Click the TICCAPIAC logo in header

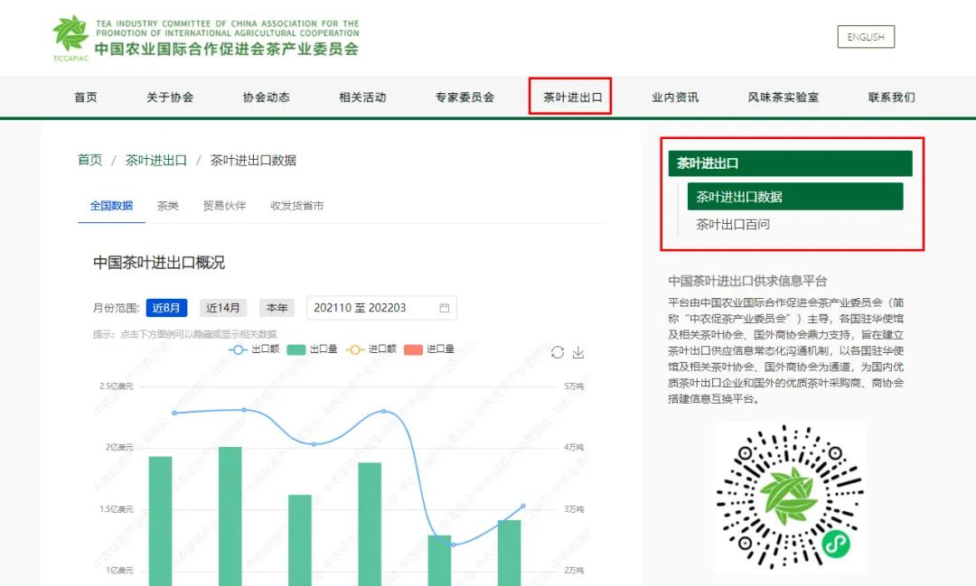(x=70, y=37)
